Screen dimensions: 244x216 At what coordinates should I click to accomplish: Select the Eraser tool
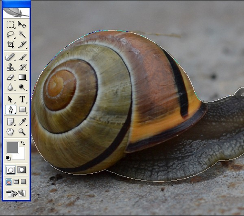(11, 77)
